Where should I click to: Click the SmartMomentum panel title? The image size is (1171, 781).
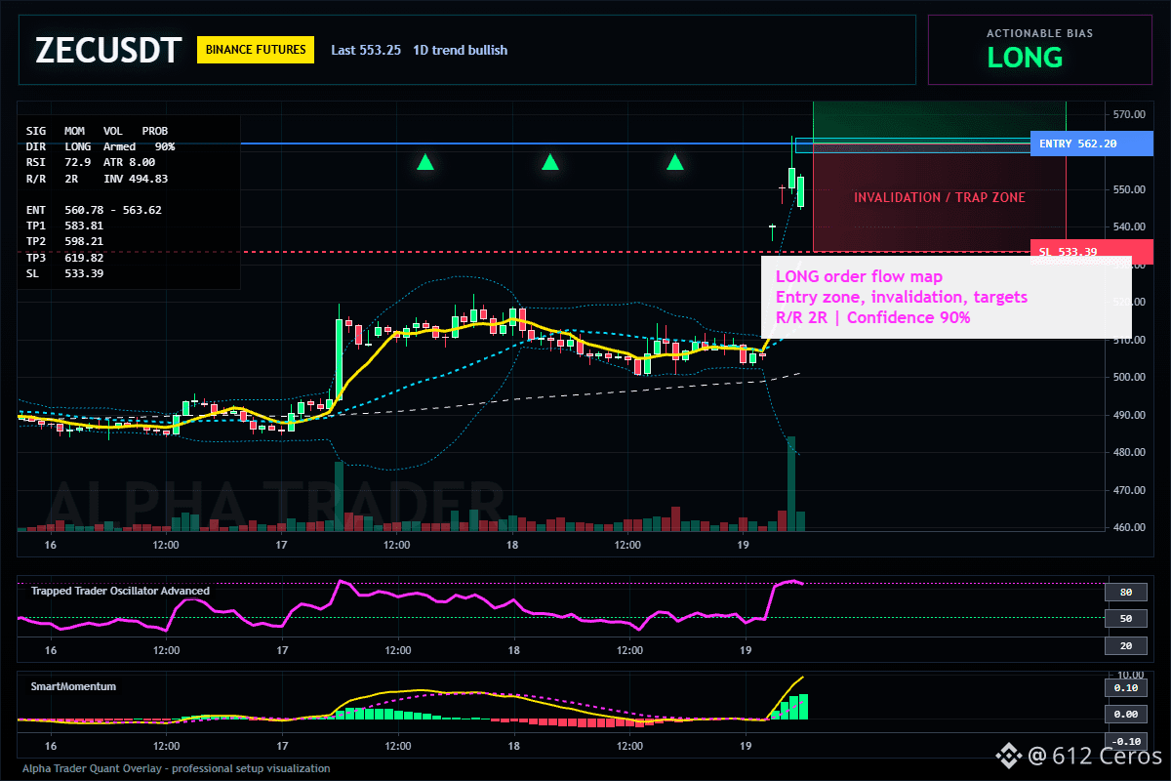tap(73, 686)
